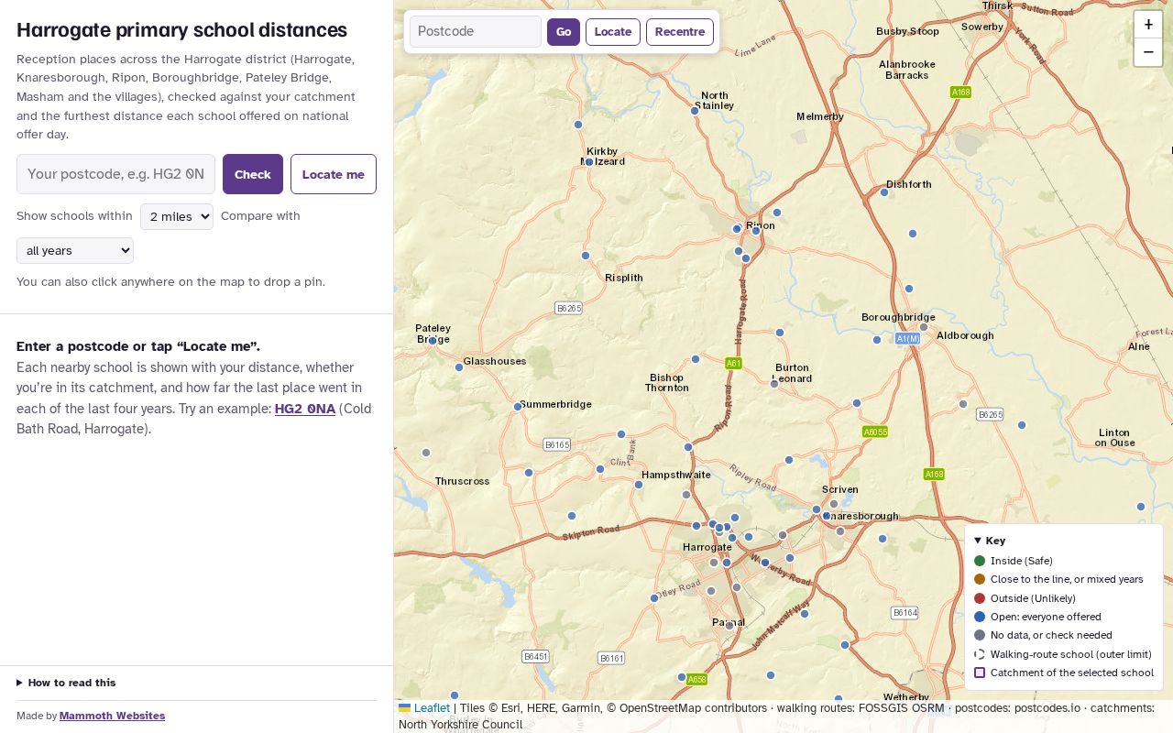Click the 'Walking-route school (outer limit)' key entry

coord(1063,654)
